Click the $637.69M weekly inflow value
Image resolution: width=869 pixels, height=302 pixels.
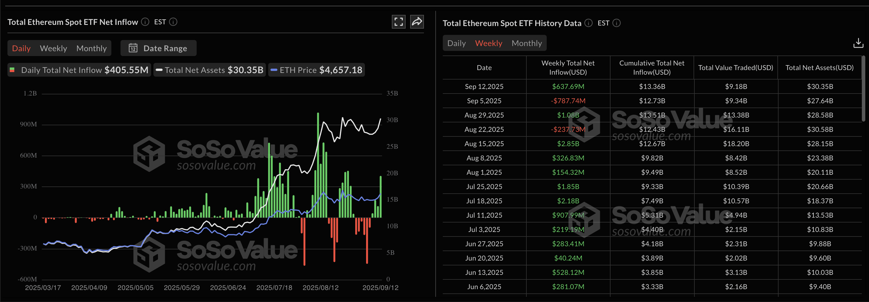(568, 86)
